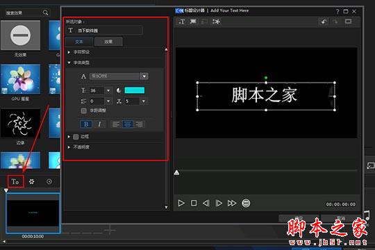Switch to the effects tab
The width and height of the screenshot is (375, 250).
point(108,42)
